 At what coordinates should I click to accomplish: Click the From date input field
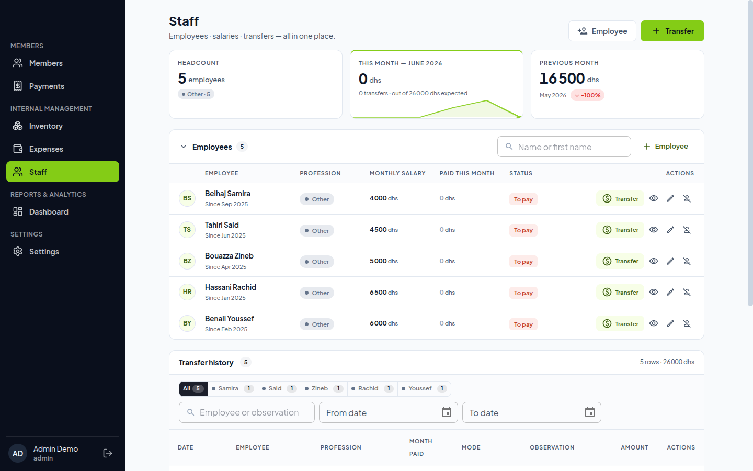[389, 412]
